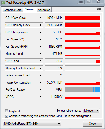The width and height of the screenshot is (105, 129).
Task: Uncheck Continue refreshing in background option
Action: click(6, 116)
